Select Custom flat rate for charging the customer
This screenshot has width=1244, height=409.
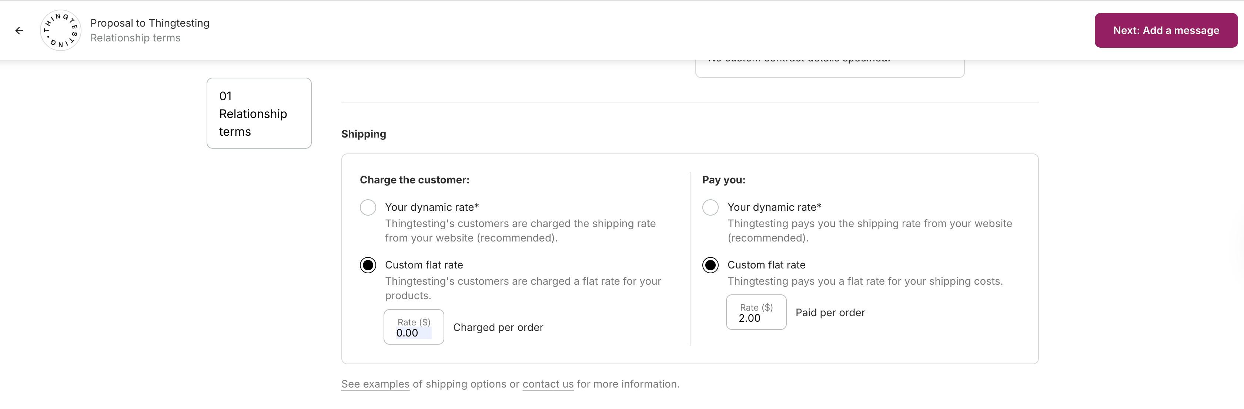368,265
